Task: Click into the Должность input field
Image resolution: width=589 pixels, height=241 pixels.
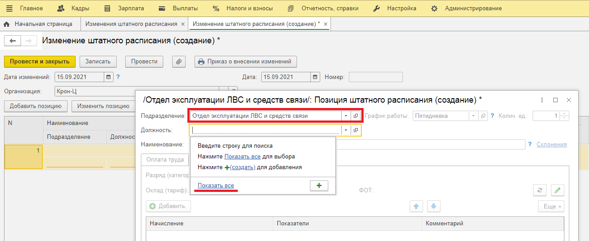Action: (x=266, y=130)
